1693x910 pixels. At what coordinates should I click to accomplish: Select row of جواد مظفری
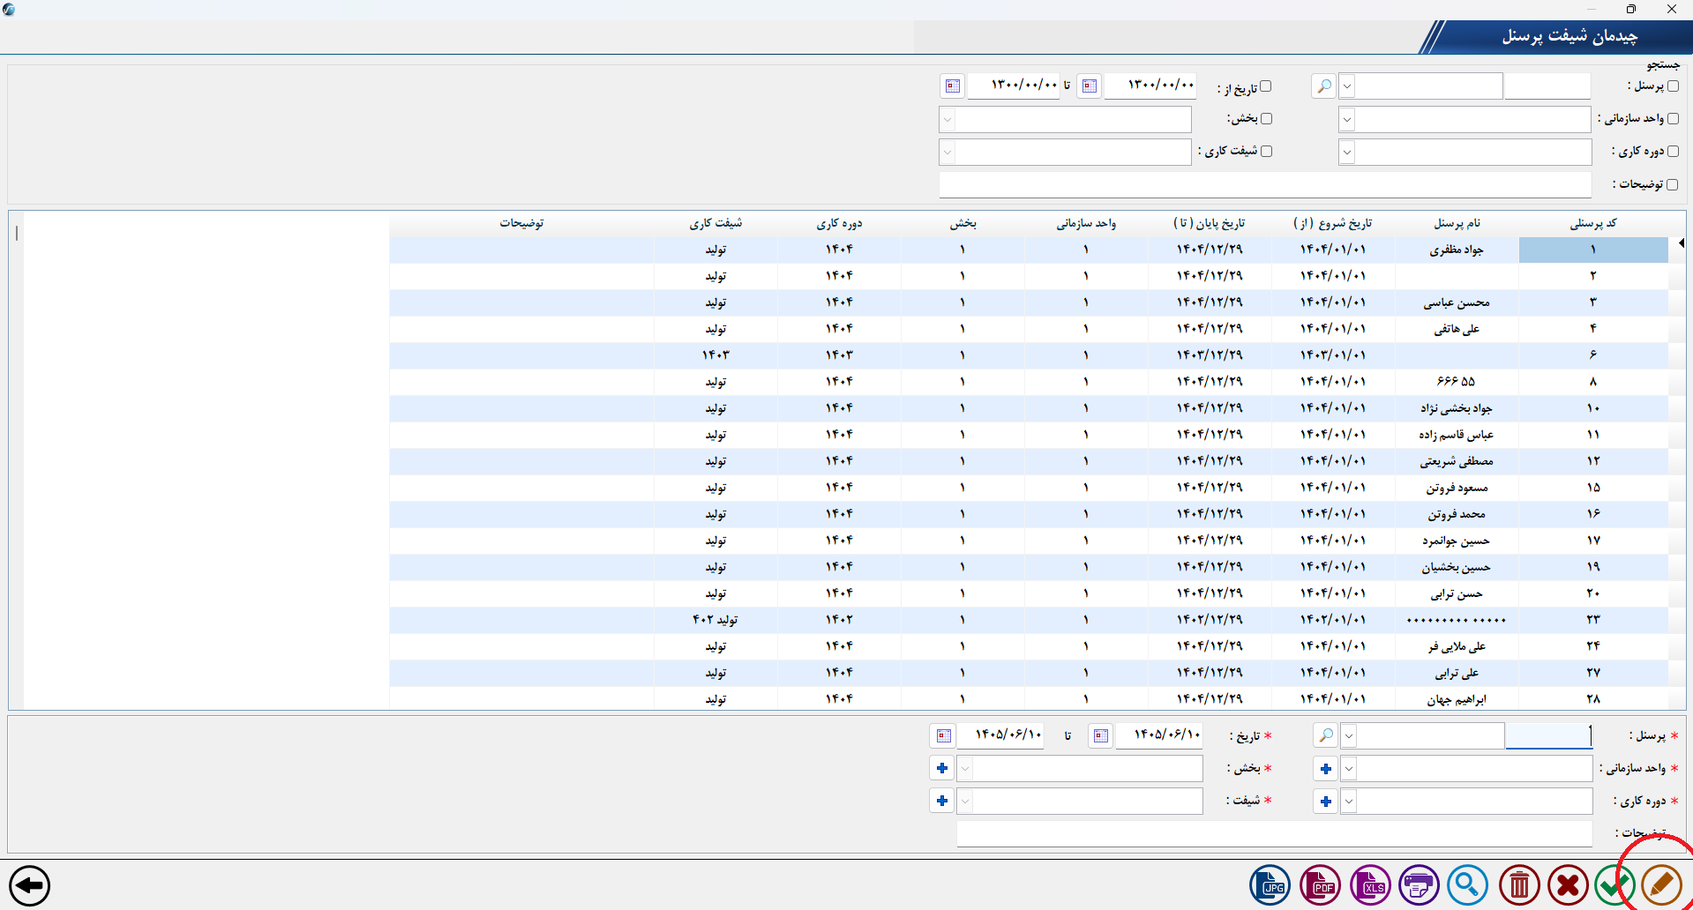coord(1029,250)
